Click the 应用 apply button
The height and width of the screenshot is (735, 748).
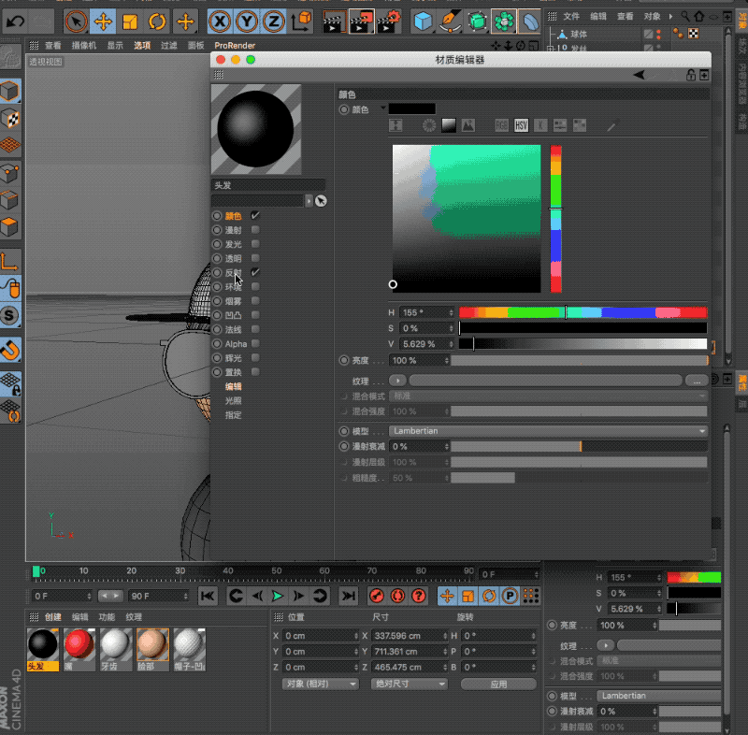tap(498, 684)
